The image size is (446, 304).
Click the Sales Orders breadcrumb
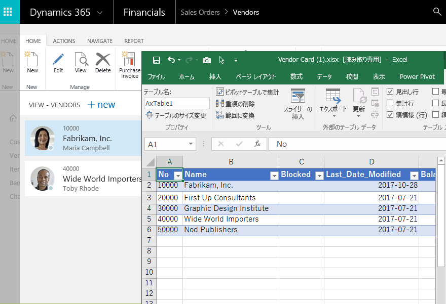200,12
